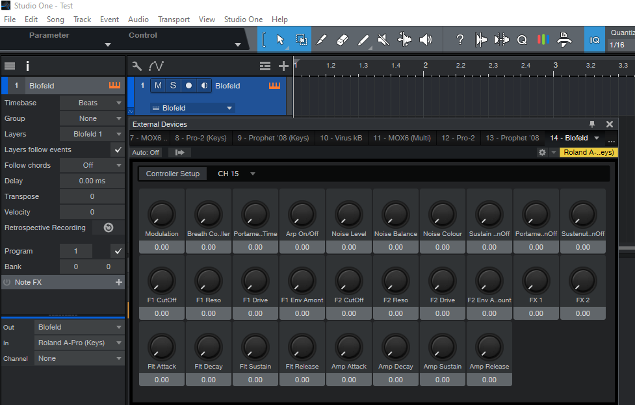635x405 pixels.
Task: Toggle Layers follow events checkbox
Action: (118, 150)
